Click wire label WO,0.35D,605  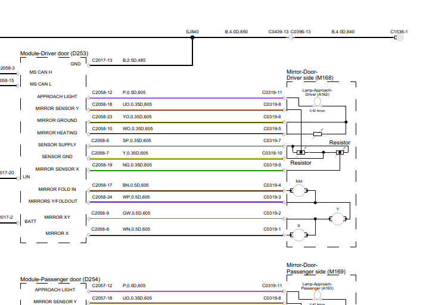click(x=138, y=128)
